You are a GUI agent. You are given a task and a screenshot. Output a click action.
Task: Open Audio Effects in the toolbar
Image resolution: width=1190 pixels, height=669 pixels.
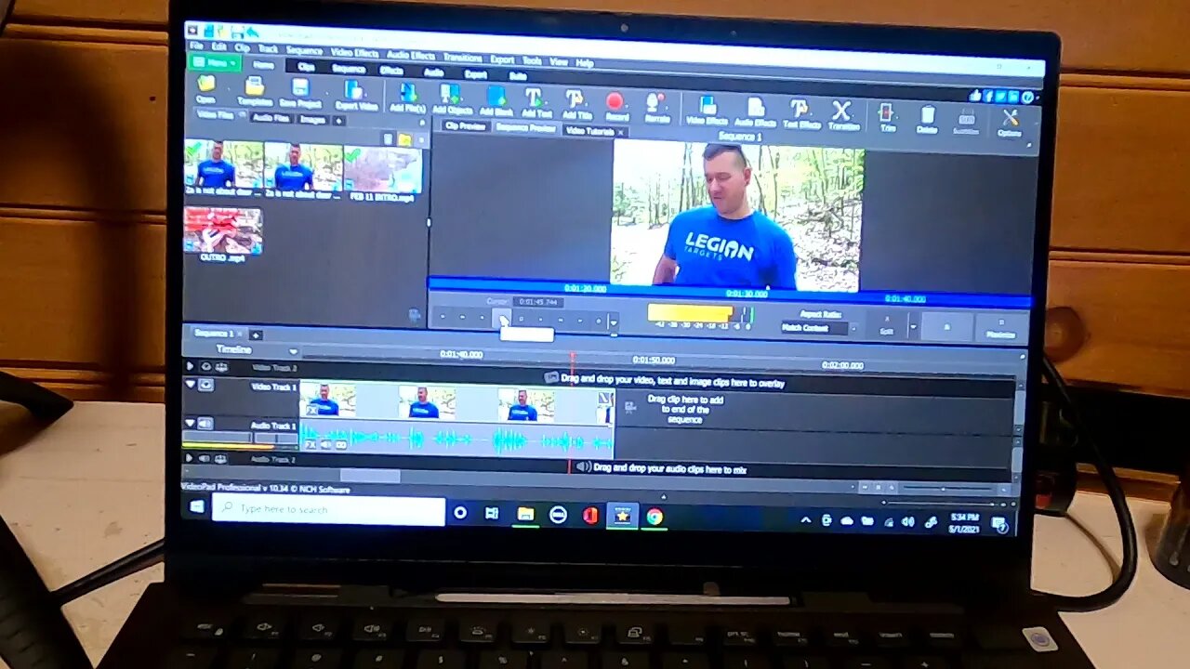[x=755, y=111]
